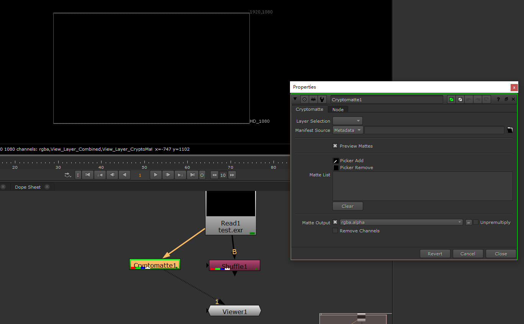Play forwards button
This screenshot has width=524, height=324.
[x=156, y=175]
